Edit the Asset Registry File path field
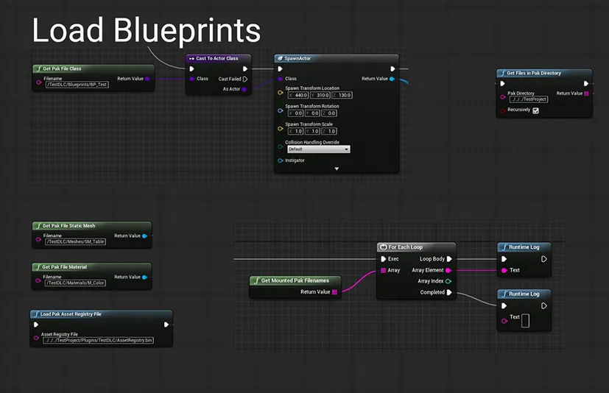 click(98, 340)
